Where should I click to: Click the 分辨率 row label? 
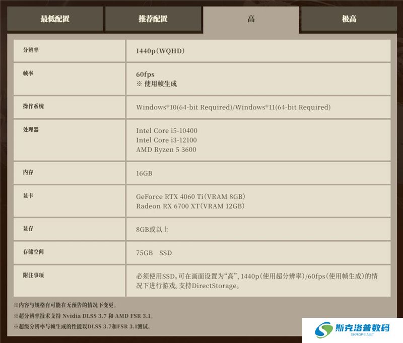[30, 50]
